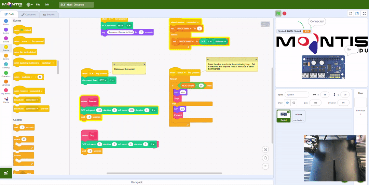Enter full screen stage mode
Screen dimensions: 369x185
[x=365, y=14]
